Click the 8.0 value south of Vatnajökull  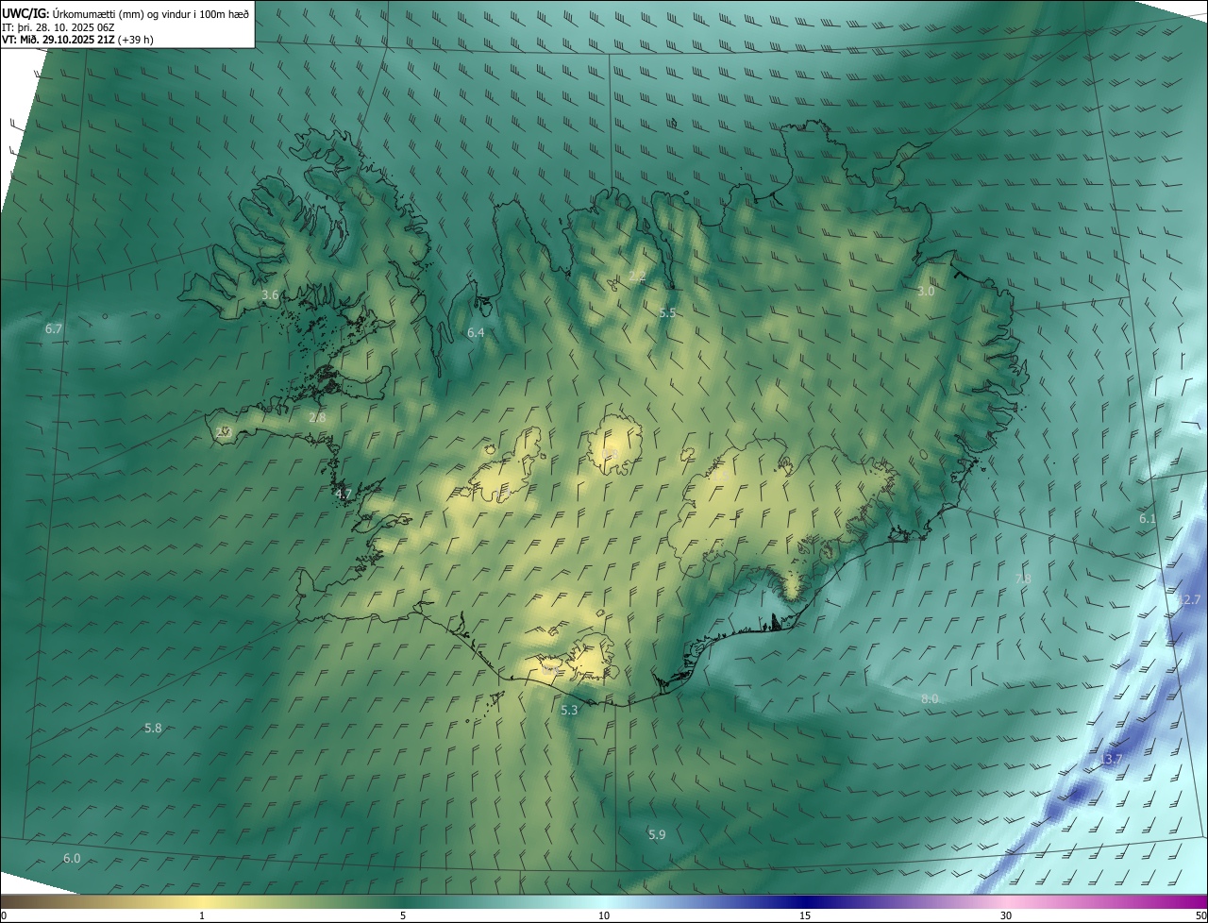tap(930, 698)
